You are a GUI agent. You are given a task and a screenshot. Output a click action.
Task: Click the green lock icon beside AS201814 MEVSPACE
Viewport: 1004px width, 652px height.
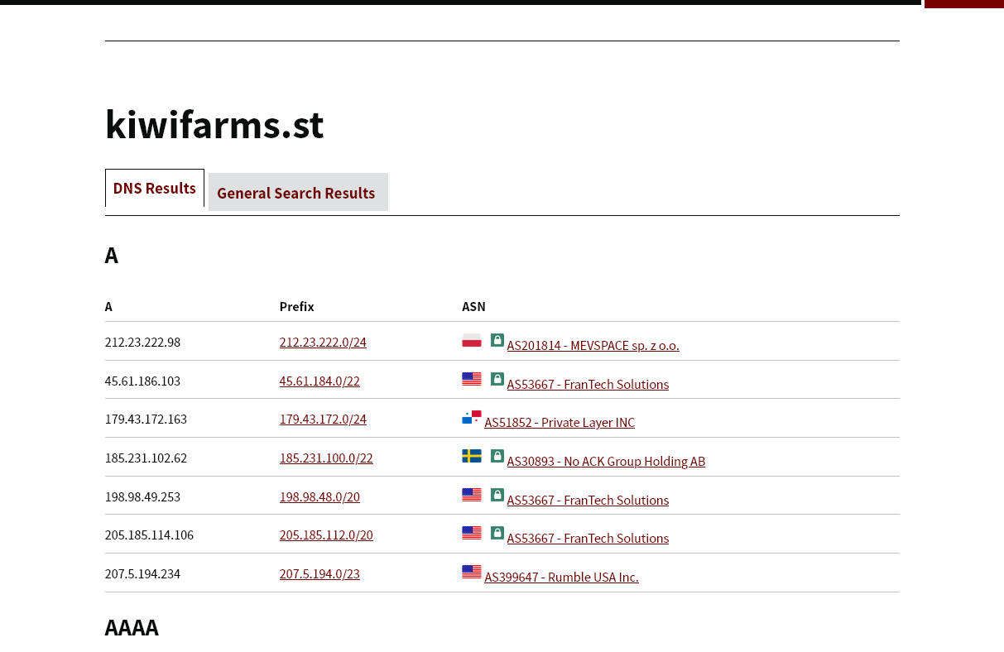pos(497,340)
